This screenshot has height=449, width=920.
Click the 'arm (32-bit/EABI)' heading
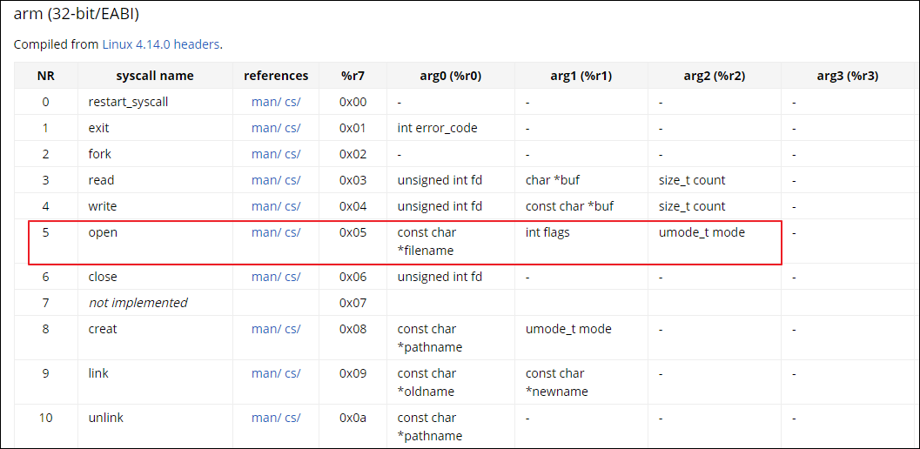77,14
